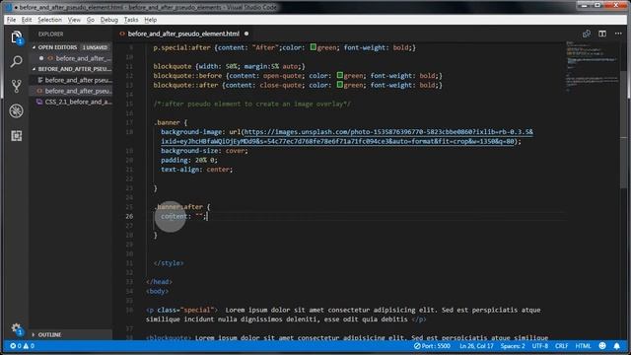Open changes icon in editor title bar
This screenshot has height=355, width=631.
tap(587, 34)
